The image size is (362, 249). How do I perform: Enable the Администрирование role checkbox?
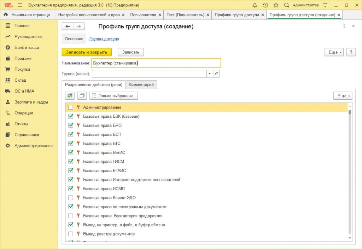click(x=71, y=108)
